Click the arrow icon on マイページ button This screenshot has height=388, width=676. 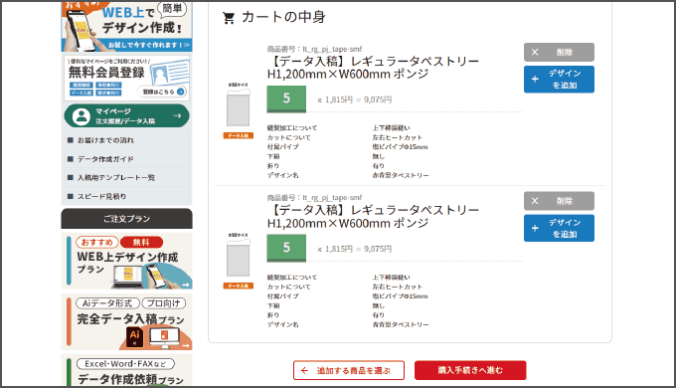pos(177,116)
